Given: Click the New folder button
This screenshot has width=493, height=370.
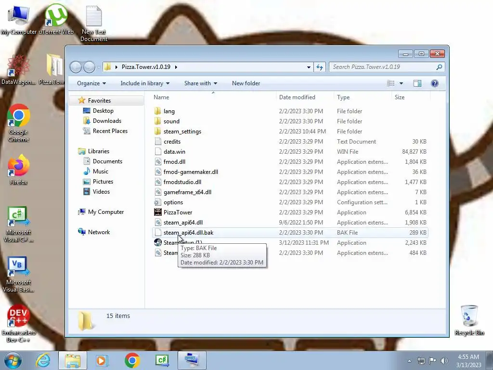Looking at the screenshot, I should (x=246, y=83).
